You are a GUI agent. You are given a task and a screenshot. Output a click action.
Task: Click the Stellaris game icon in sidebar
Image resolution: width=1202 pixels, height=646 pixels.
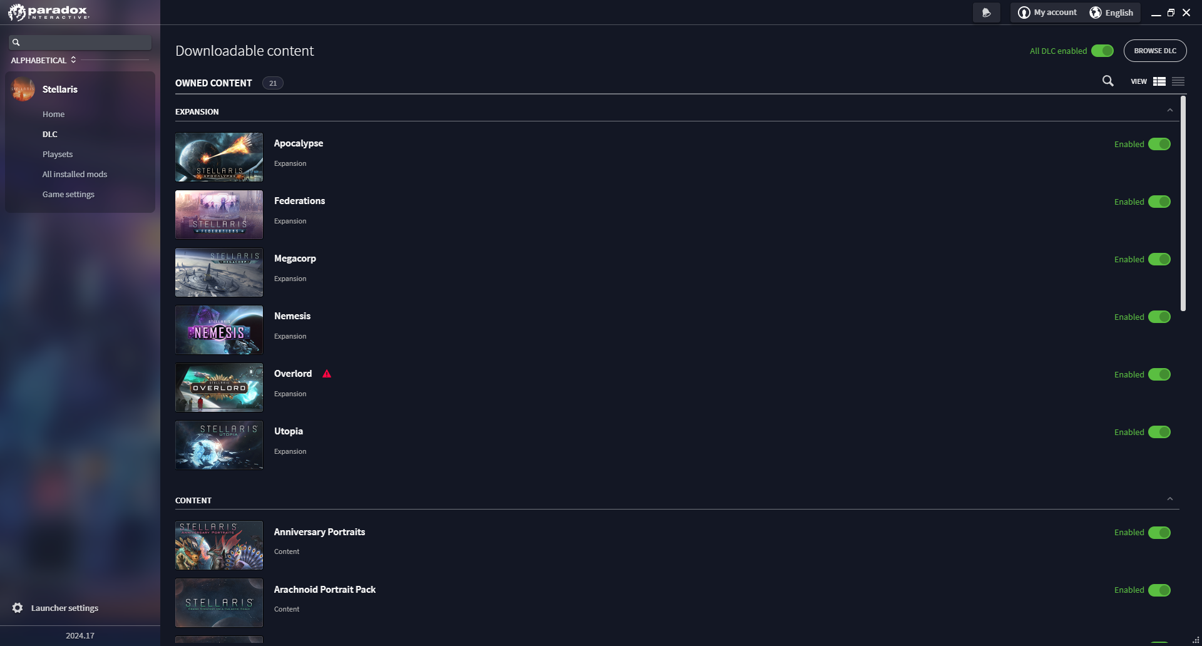pyautogui.click(x=23, y=89)
